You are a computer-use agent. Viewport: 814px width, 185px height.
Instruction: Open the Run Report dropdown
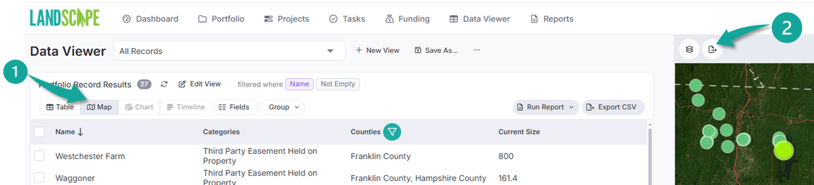546,107
